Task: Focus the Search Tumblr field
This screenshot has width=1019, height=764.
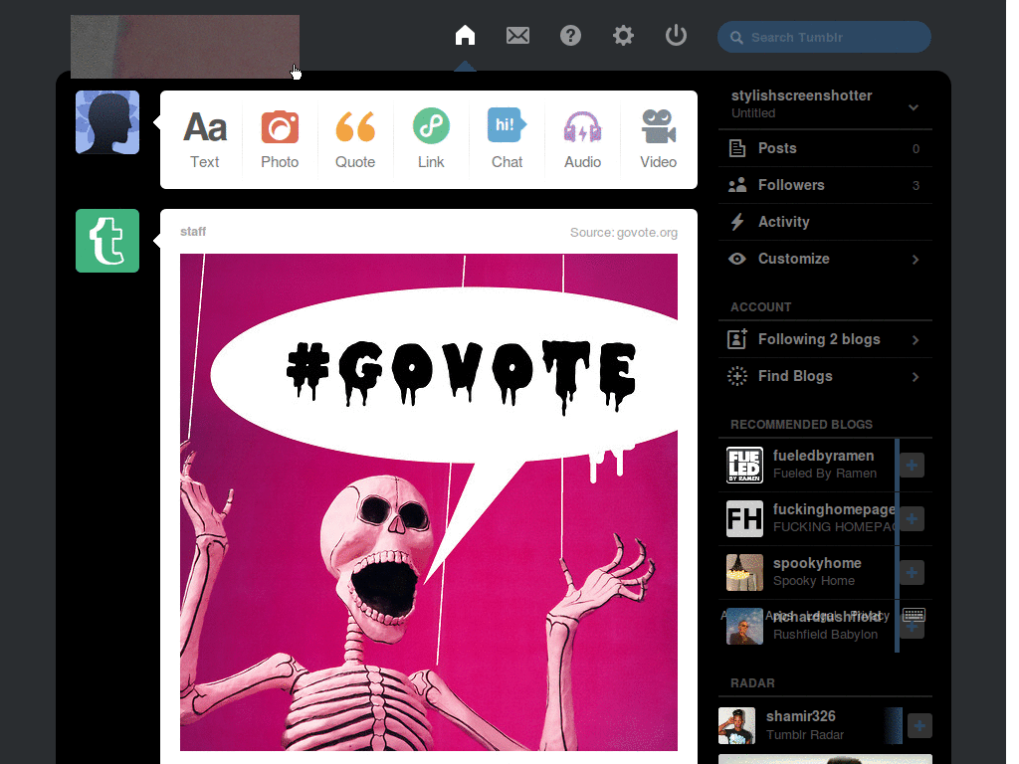Action: click(x=824, y=37)
